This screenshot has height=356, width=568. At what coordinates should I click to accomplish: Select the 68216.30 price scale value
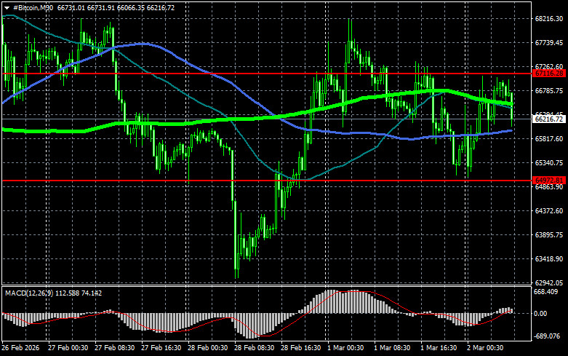coord(549,19)
